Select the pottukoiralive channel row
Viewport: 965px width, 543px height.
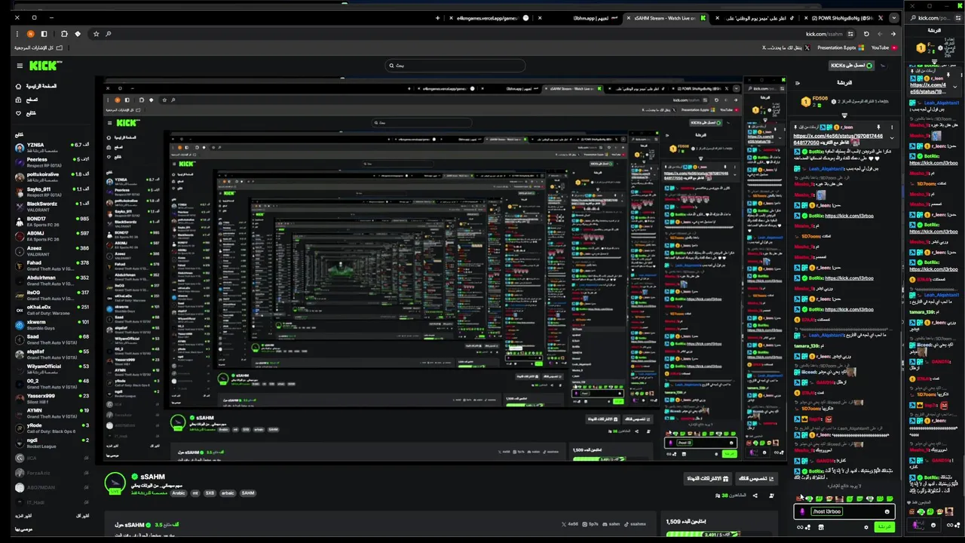point(51,176)
